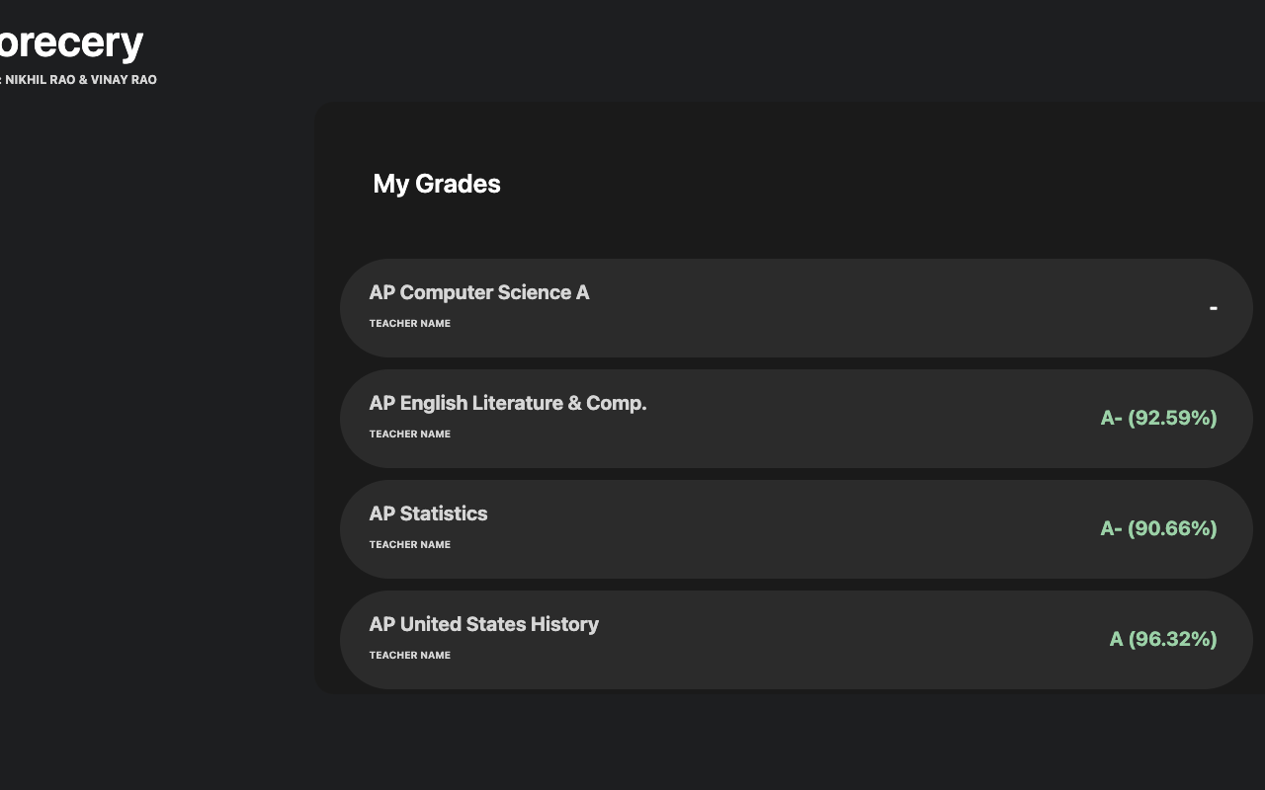Open the AP Computer Science A course
Viewport: 1265px width, 790px height.
(x=478, y=292)
